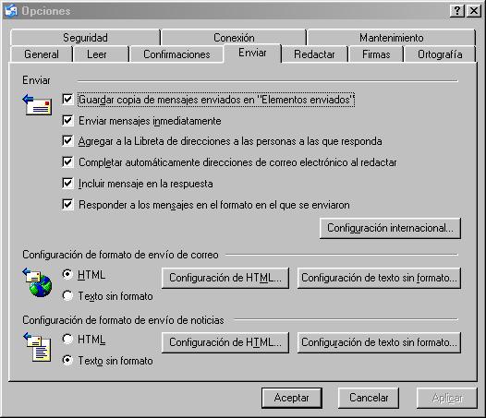
Task: Click the envelope icon in the Enviar section
Action: [37, 104]
